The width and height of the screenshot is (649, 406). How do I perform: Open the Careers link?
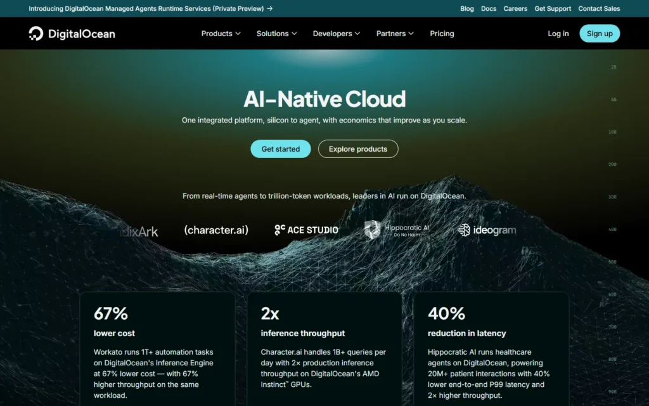(515, 9)
